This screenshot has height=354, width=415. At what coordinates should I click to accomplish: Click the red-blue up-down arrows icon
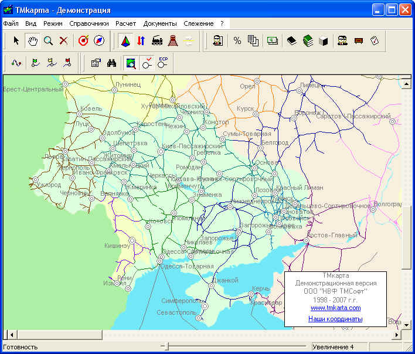tap(141, 41)
